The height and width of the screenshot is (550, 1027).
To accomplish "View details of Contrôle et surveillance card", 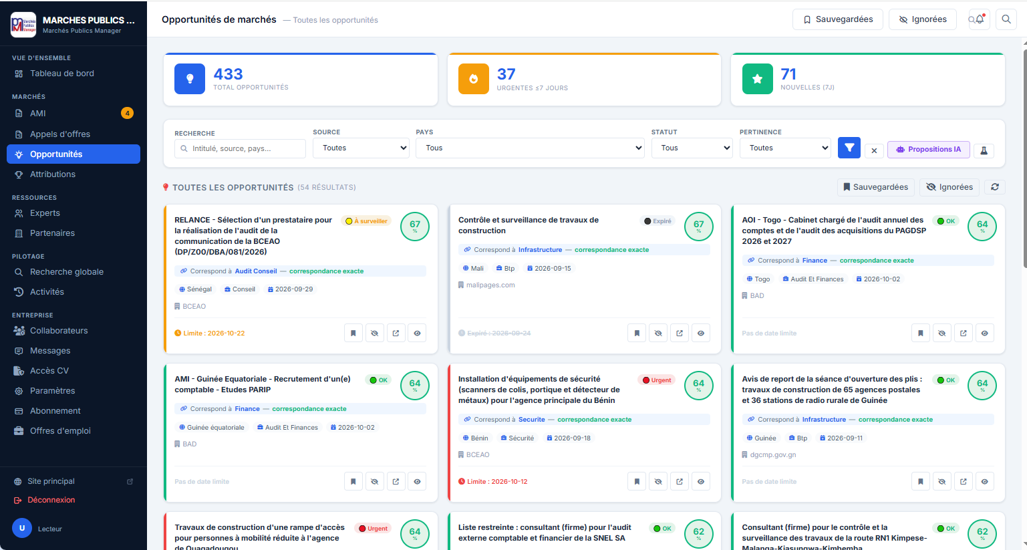I will [x=701, y=333].
